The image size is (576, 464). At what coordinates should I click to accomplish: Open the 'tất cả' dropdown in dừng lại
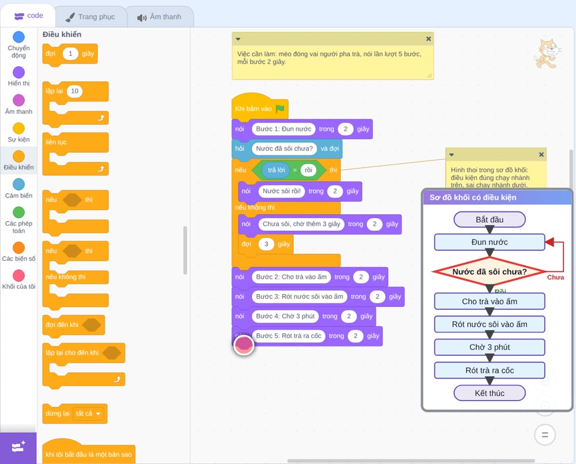(x=88, y=413)
